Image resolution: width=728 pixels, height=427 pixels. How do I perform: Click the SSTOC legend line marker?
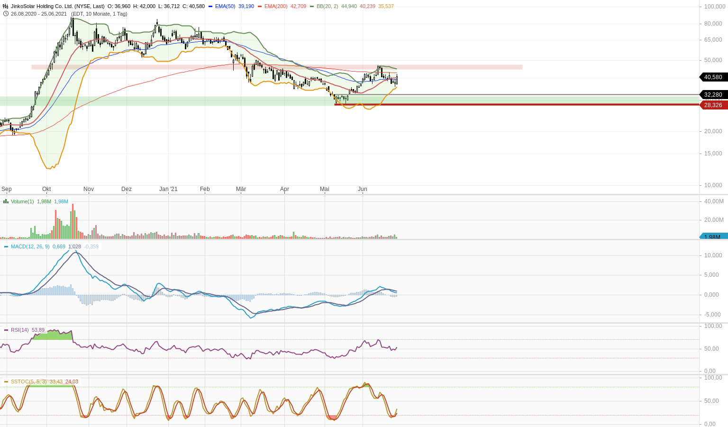(x=6, y=382)
